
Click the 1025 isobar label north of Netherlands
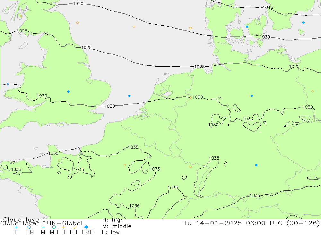coord(199,67)
